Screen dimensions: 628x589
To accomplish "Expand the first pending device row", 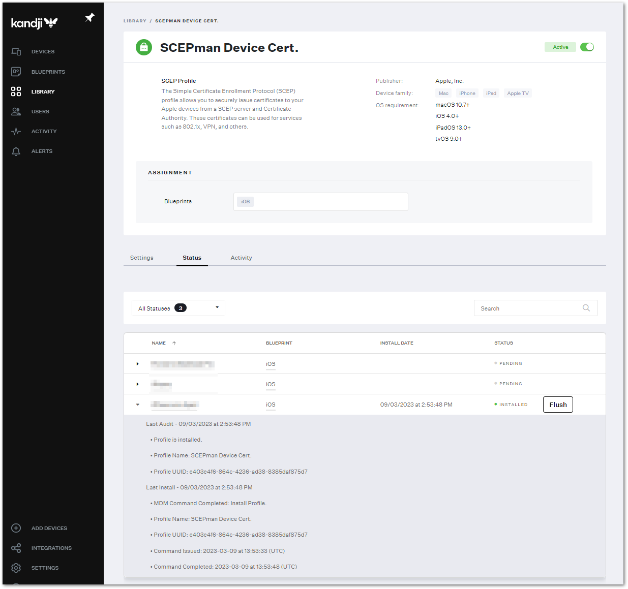I will click(x=137, y=363).
